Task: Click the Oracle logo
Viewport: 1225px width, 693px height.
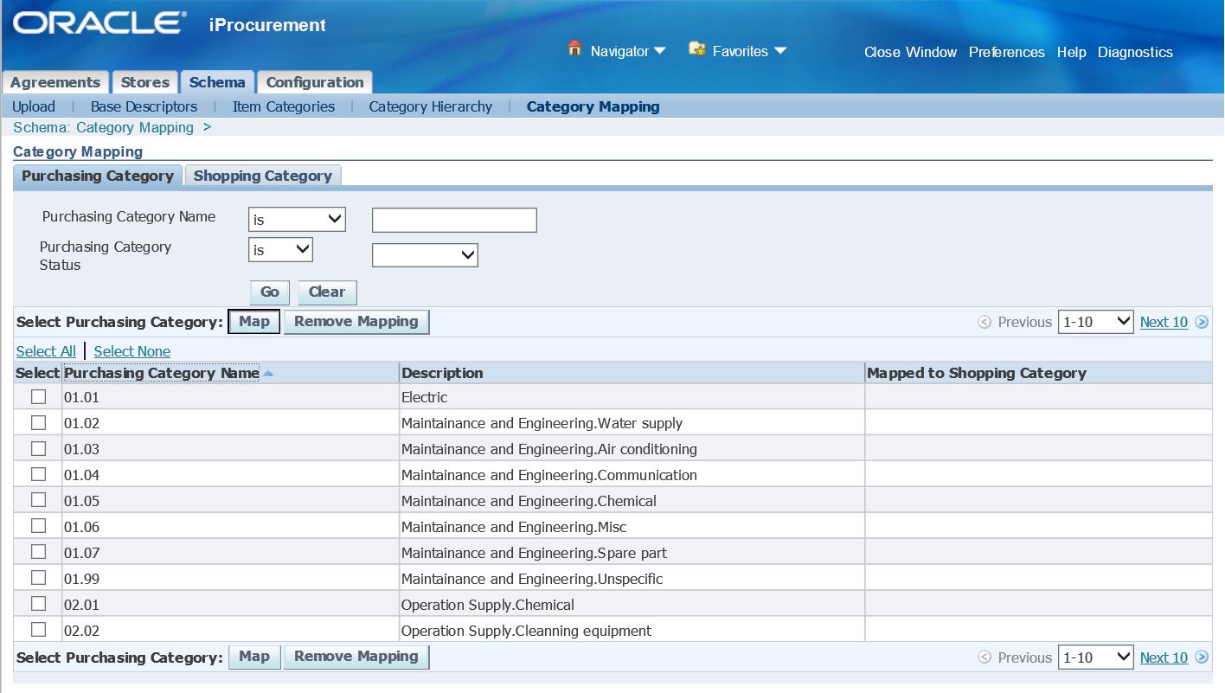Action: [x=99, y=23]
